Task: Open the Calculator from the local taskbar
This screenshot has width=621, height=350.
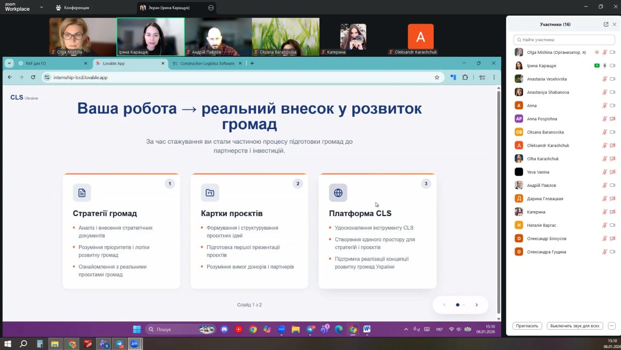Action: coord(40,344)
